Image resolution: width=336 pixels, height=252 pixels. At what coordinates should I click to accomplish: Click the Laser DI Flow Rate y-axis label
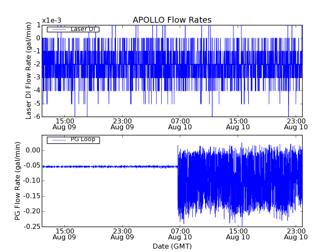[x=29, y=71]
